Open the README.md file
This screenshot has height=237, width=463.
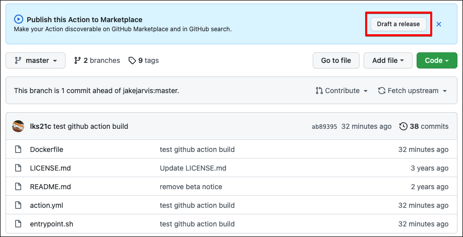50,187
